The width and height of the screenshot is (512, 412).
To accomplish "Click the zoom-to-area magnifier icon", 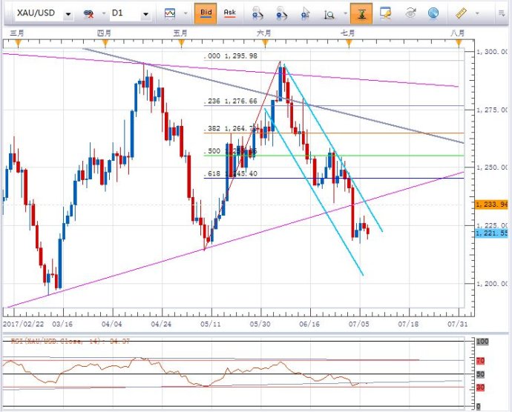I will tap(329, 13).
